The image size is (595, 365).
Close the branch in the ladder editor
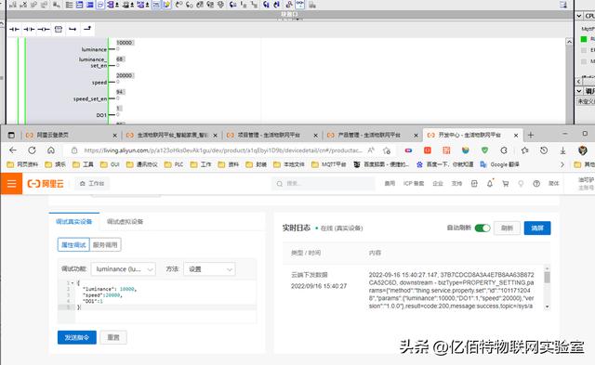click(x=87, y=29)
